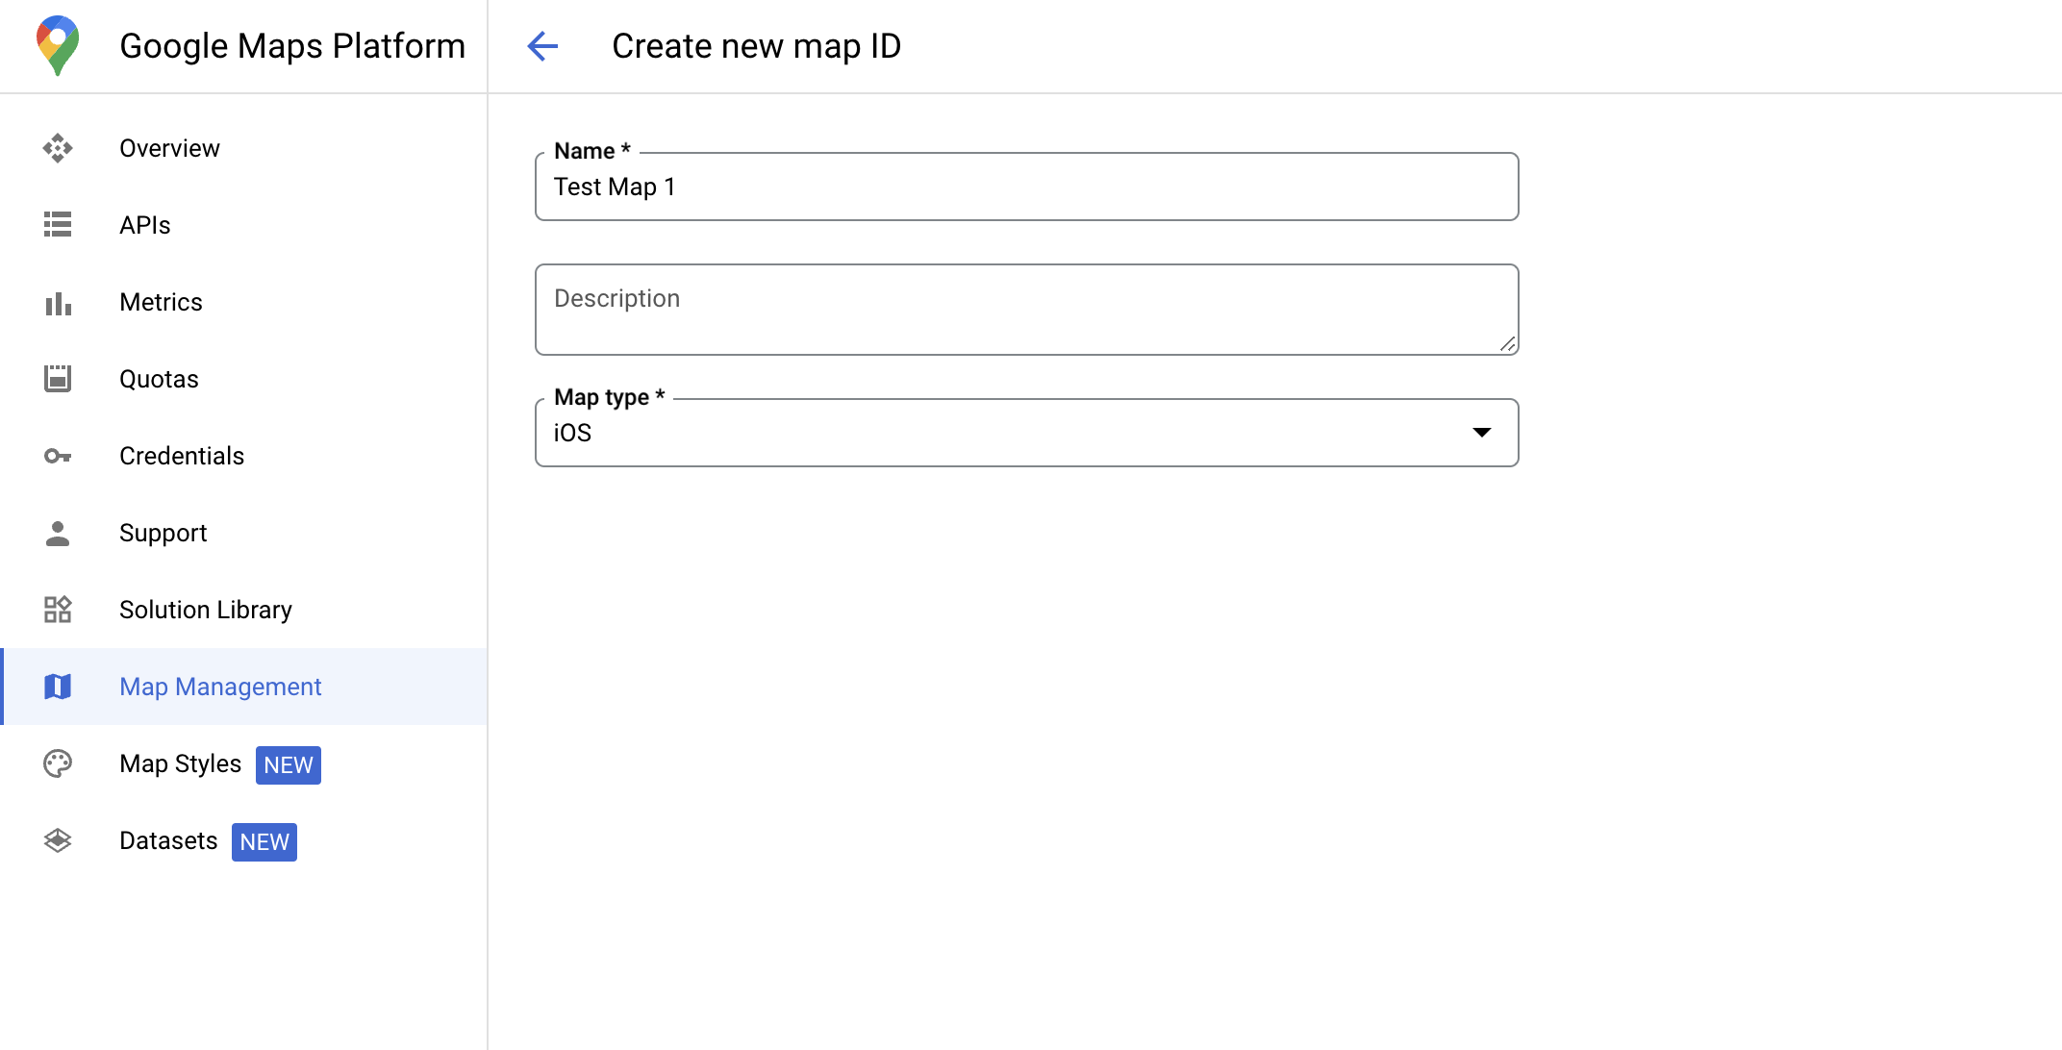The height and width of the screenshot is (1050, 2062).
Task: Open the Datasets section
Action: (168, 841)
